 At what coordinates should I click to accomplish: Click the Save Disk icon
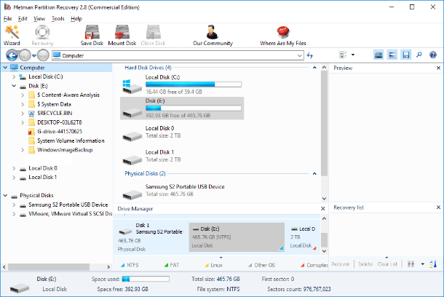click(92, 36)
